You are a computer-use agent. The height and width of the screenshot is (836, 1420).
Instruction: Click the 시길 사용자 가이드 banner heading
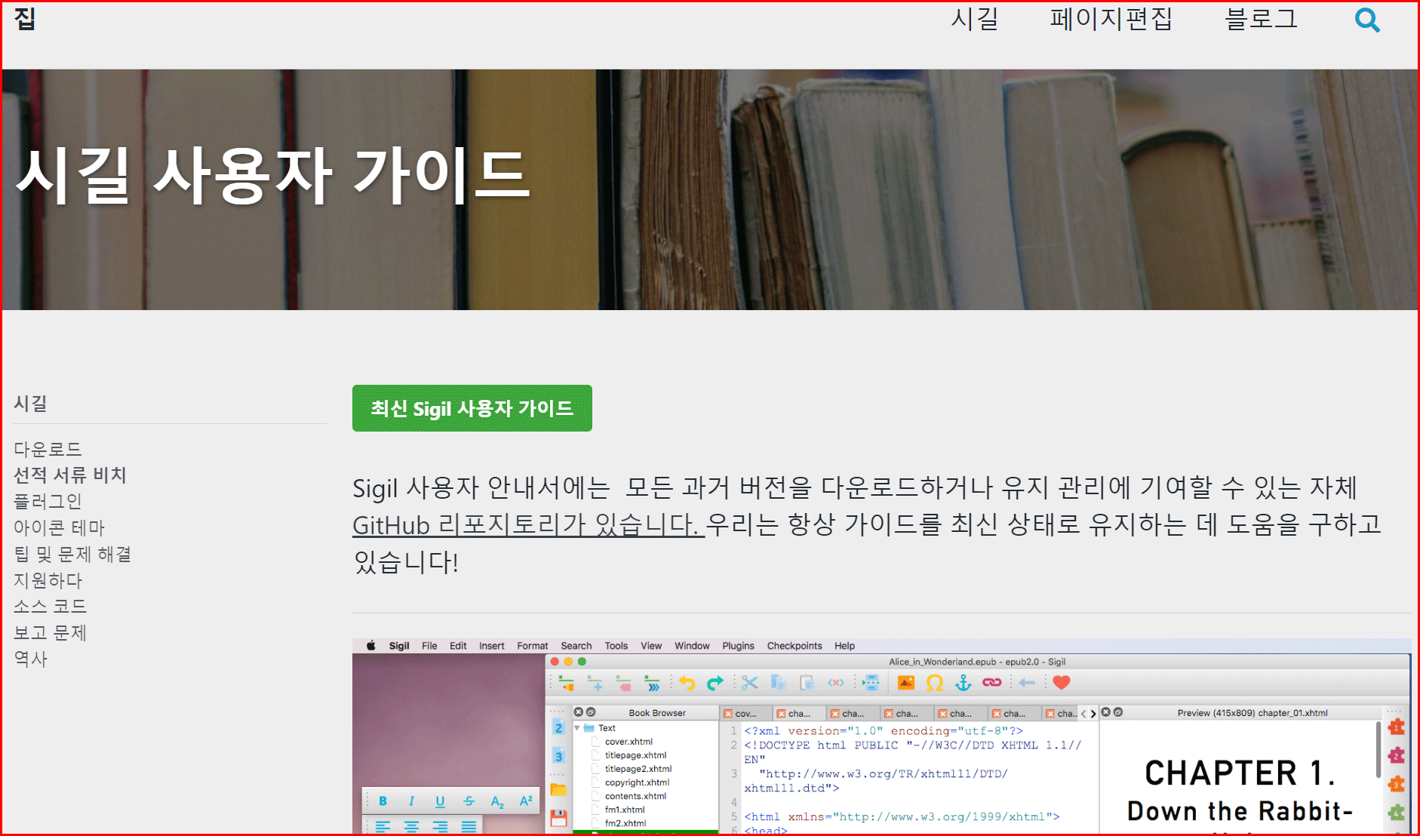pyautogui.click(x=273, y=176)
